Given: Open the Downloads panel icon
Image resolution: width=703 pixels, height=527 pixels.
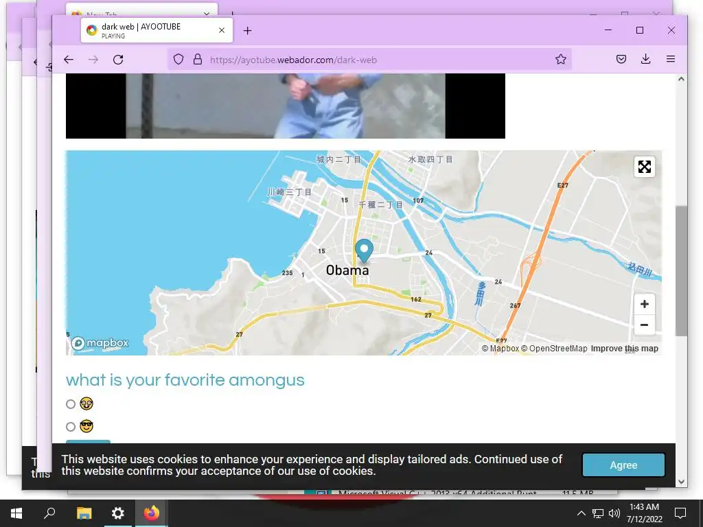Looking at the screenshot, I should click(x=645, y=59).
